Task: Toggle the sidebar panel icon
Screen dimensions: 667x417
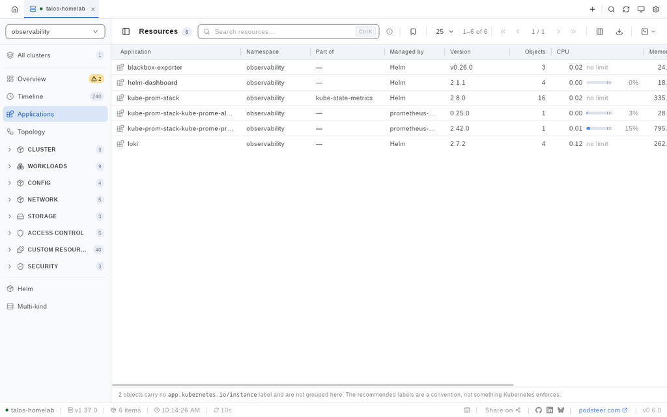Action: 126,31
